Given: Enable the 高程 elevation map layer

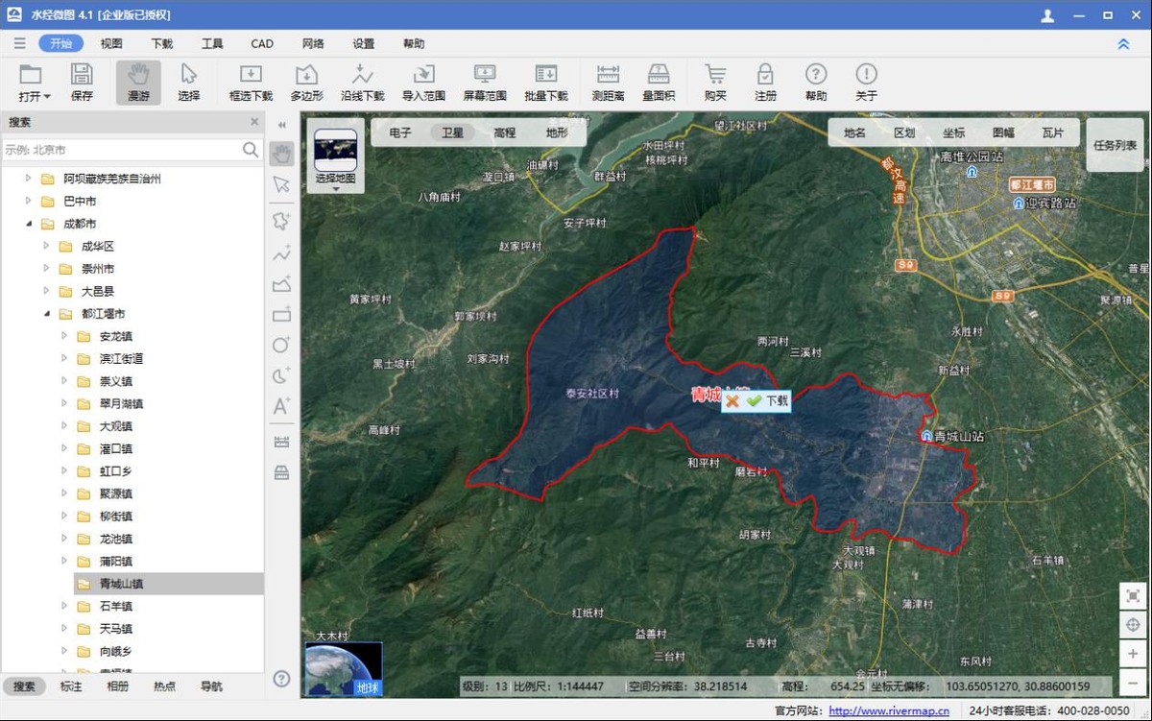Looking at the screenshot, I should tap(504, 133).
